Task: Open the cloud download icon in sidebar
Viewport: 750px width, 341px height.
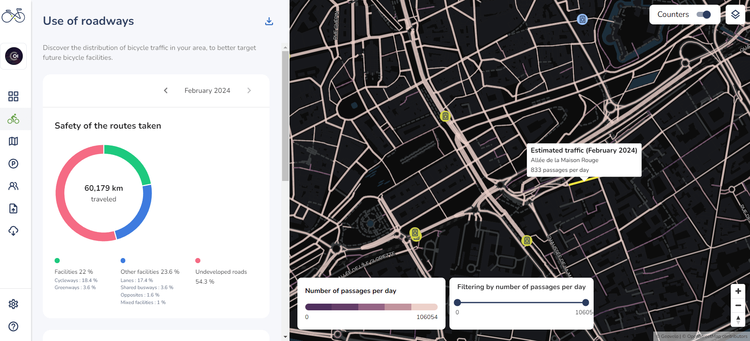Action: (x=13, y=231)
